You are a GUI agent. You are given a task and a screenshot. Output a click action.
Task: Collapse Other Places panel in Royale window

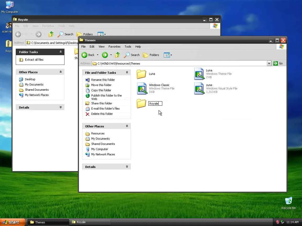[x=61, y=72]
